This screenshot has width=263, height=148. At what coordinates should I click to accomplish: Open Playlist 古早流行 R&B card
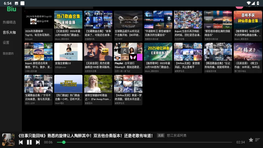click(128, 58)
